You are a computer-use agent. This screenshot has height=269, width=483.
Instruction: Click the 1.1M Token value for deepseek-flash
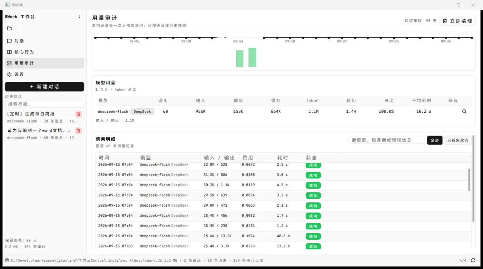[314, 111]
